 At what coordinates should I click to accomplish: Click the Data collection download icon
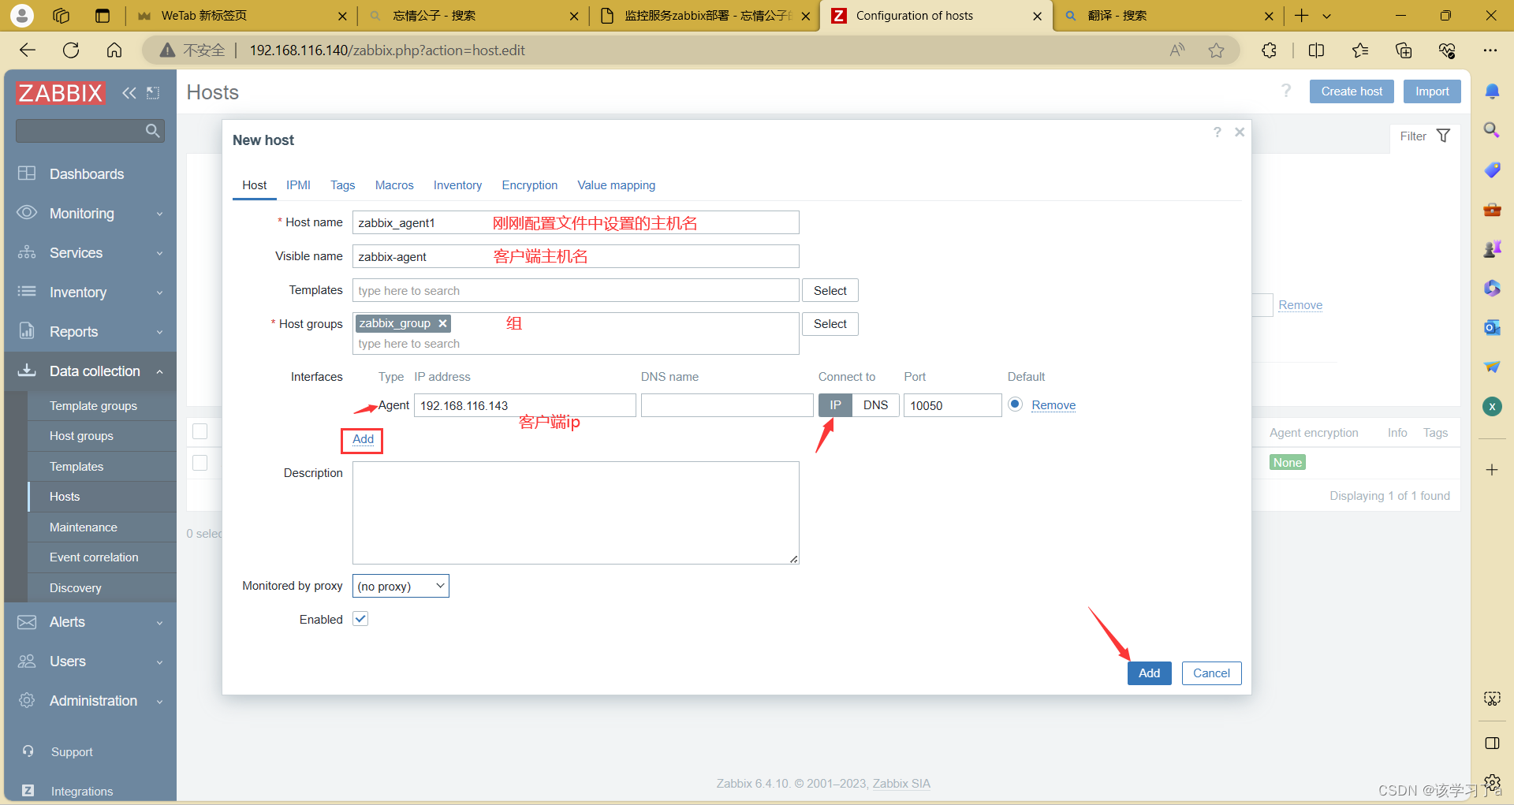click(x=27, y=371)
